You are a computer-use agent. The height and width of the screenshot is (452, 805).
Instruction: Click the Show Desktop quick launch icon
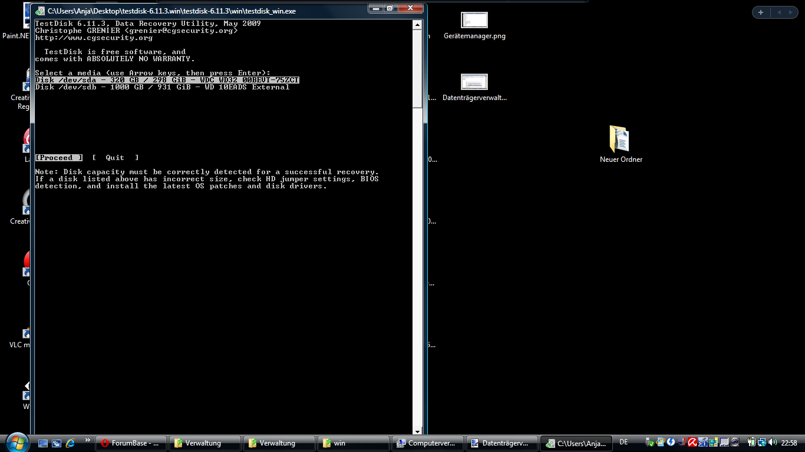(43, 443)
